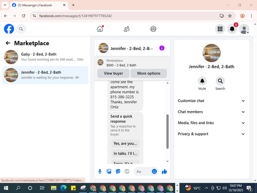The width and height of the screenshot is (257, 193).
Task: Open File Explorer from taskbar
Action: click(53, 188)
